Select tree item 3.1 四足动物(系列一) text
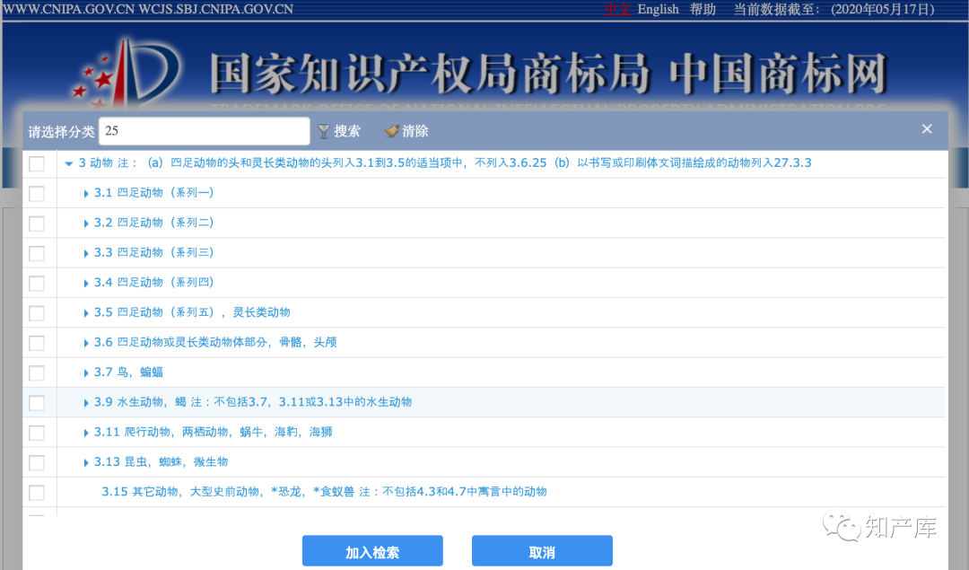This screenshot has width=969, height=570. tap(154, 193)
